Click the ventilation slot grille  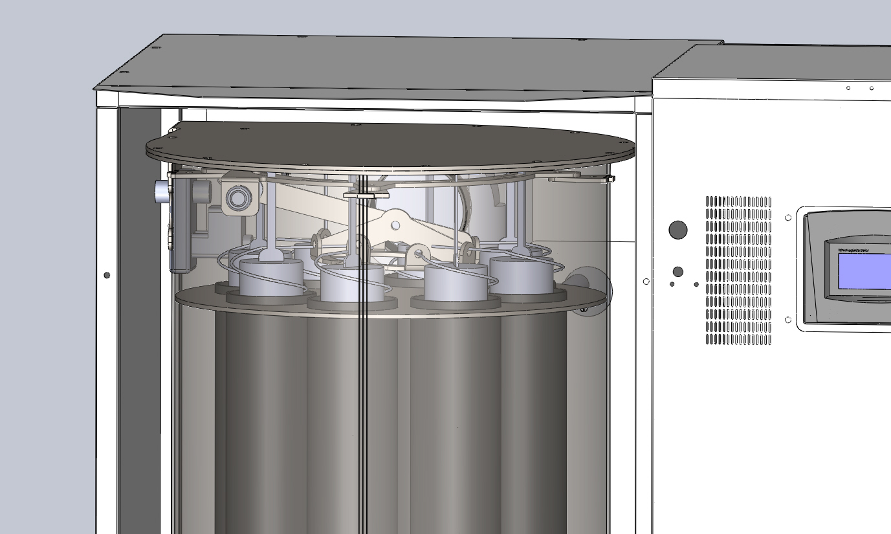[x=738, y=270]
